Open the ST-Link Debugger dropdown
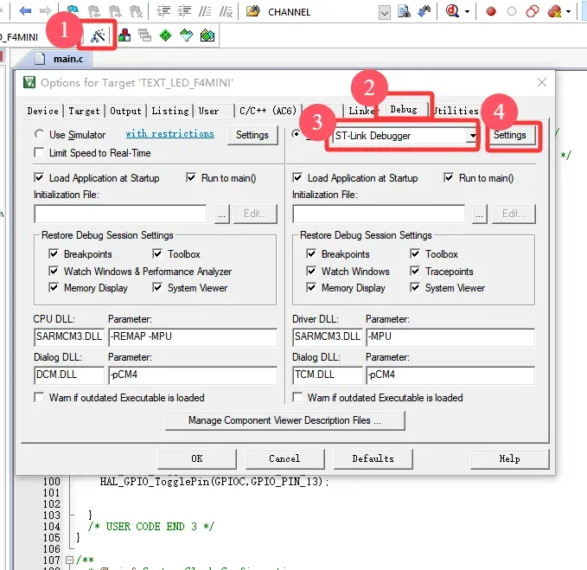Image resolution: width=587 pixels, height=570 pixels. coord(472,136)
